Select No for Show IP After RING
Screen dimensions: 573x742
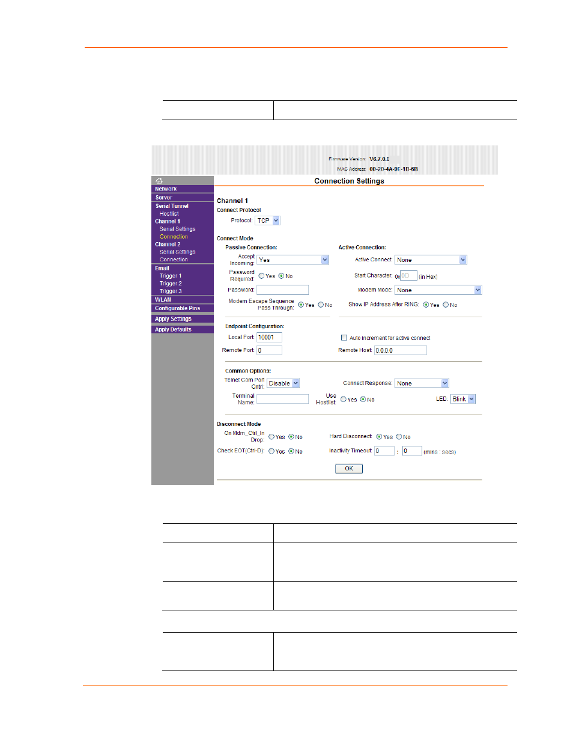446,305
